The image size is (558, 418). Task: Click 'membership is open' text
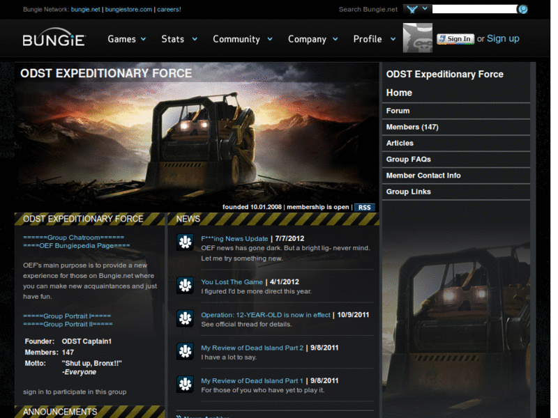click(318, 207)
